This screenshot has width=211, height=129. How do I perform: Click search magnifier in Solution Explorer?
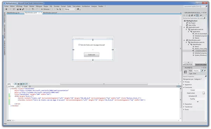point(204,18)
